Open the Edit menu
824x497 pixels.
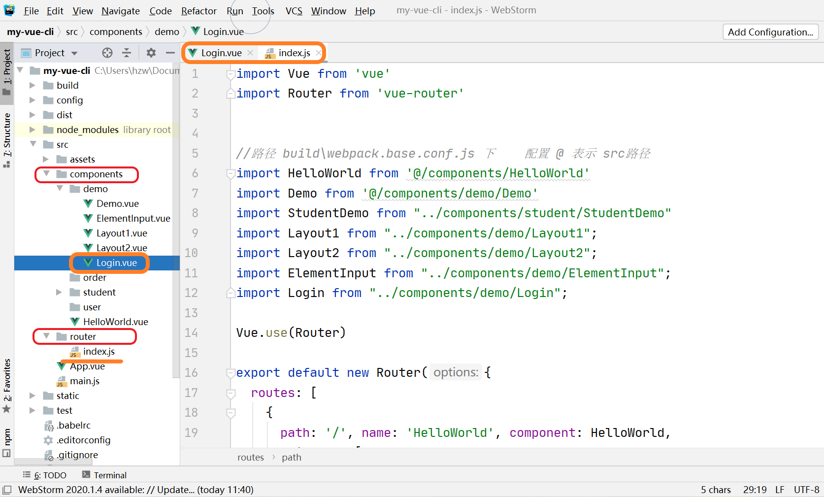point(55,11)
